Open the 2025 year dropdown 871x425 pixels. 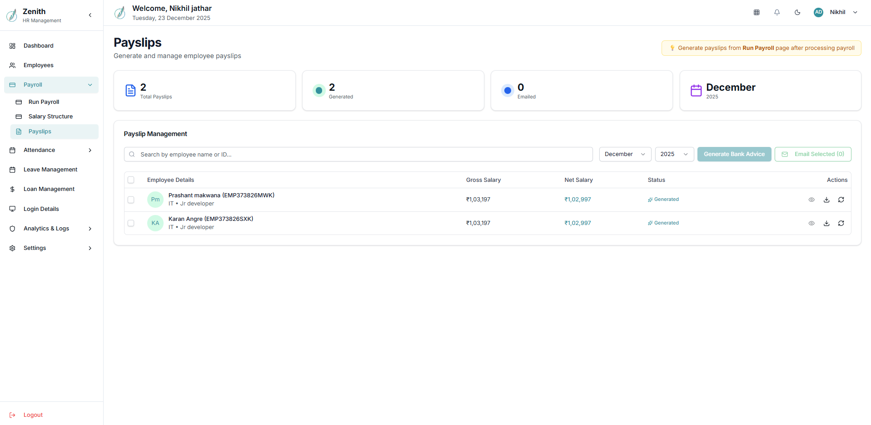(674, 154)
